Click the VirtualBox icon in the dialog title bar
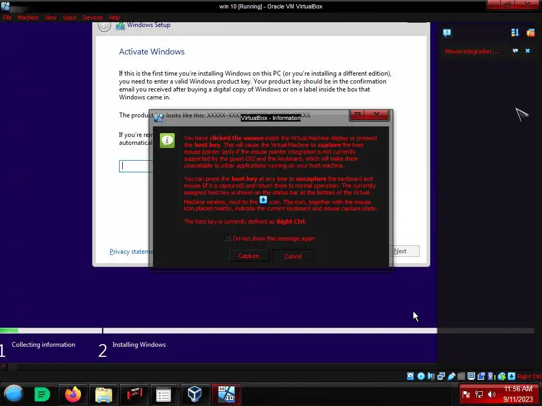Image resolution: width=542 pixels, height=406 pixels. pos(158,117)
